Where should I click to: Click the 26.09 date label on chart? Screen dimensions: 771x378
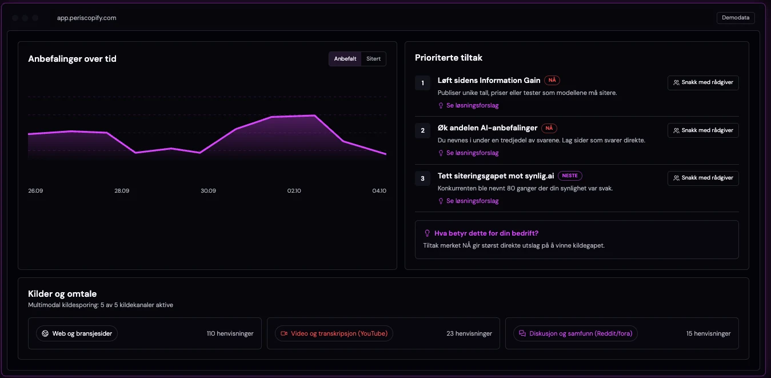click(x=35, y=190)
